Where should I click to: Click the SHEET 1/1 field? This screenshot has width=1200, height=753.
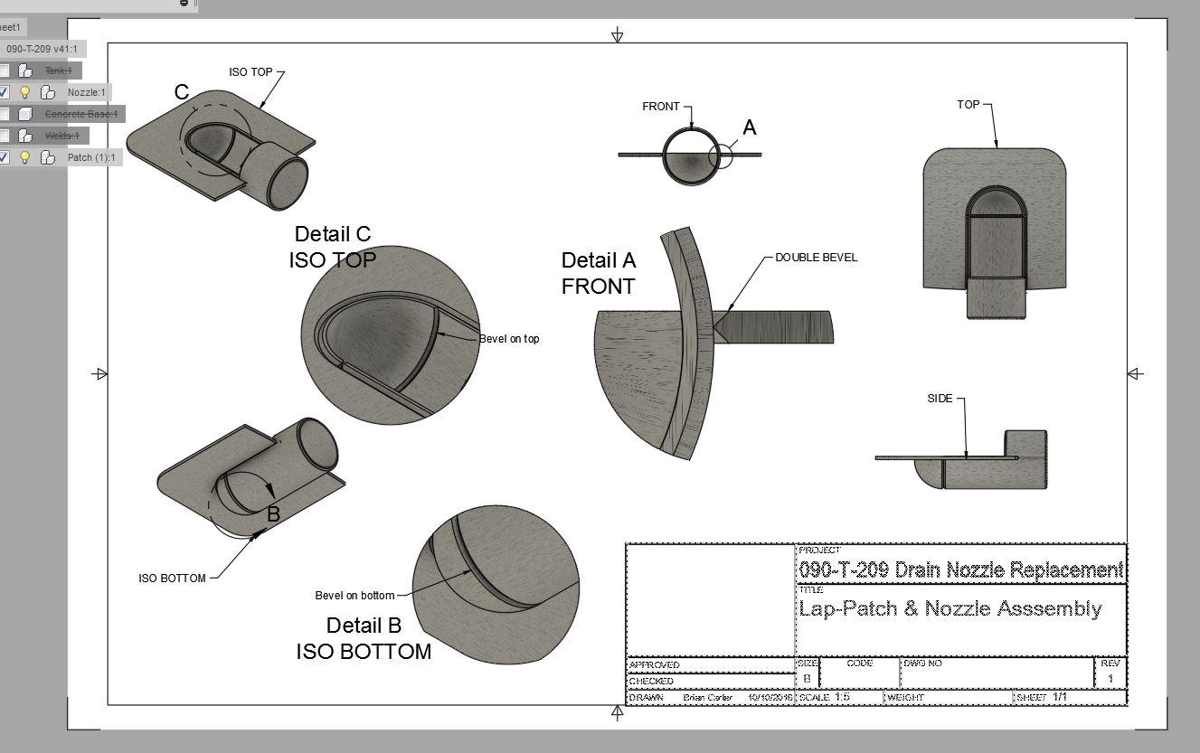click(1069, 698)
